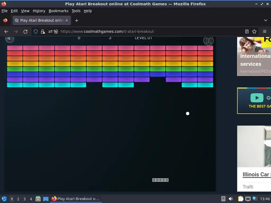Select the Play Atari Breakout tab
This screenshot has height=203, width=271.
(42, 20)
